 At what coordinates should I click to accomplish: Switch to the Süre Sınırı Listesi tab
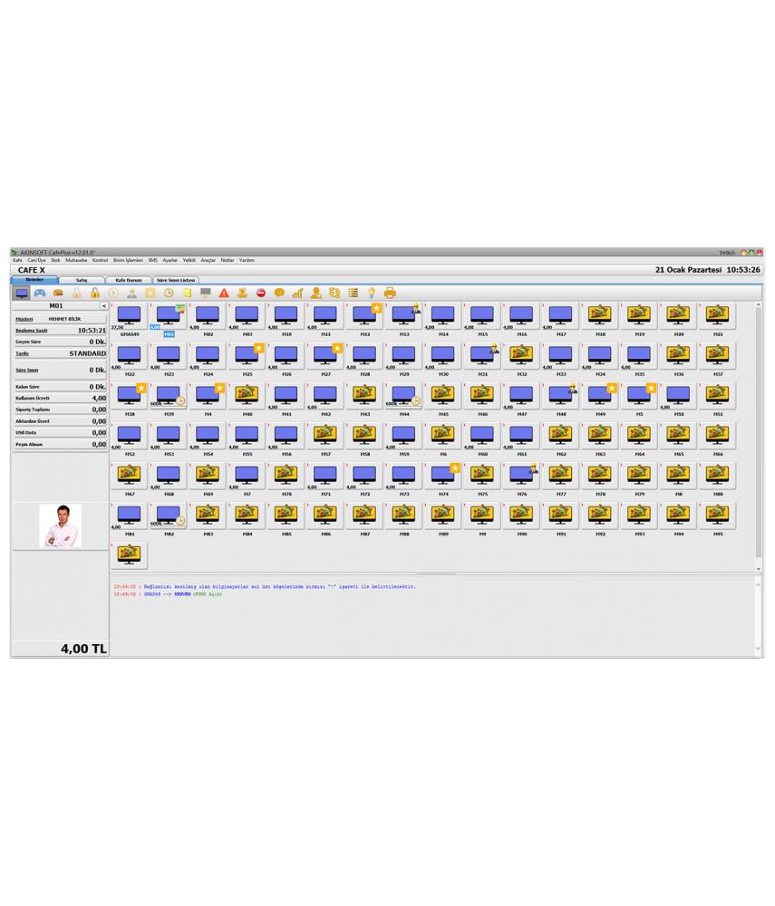click(176, 280)
